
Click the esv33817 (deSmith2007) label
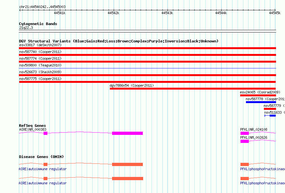pos(40,45)
